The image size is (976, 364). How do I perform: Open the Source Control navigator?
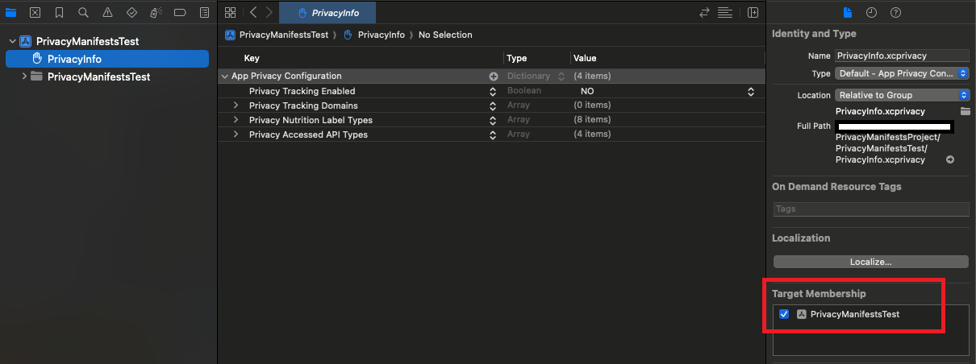[35, 13]
